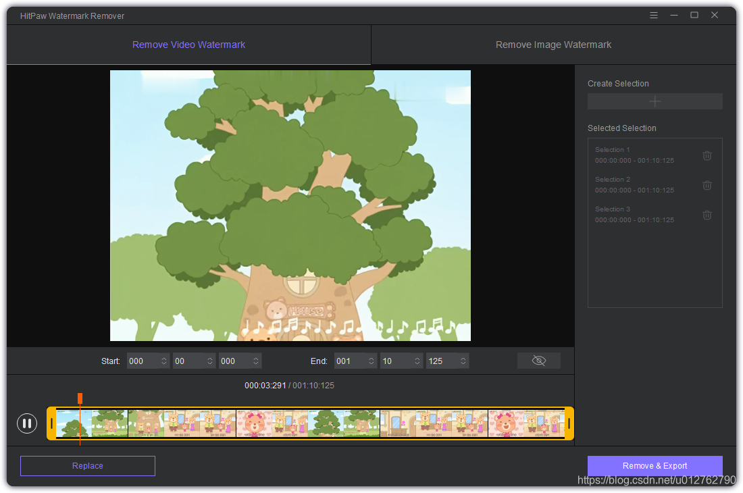Switch to Remove Video Watermark tab
Viewport: 743px width, 493px height.
pos(188,45)
